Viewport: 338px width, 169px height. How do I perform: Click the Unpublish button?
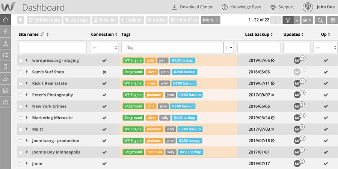(184, 20)
